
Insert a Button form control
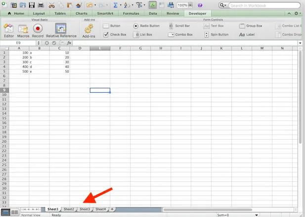coord(112,26)
